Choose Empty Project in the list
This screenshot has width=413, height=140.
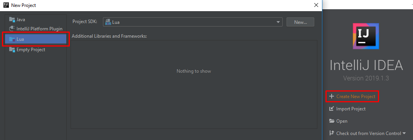click(x=35, y=50)
